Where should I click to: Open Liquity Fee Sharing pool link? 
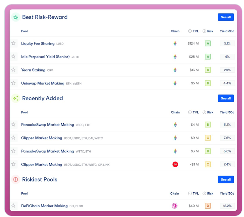coord(38,43)
